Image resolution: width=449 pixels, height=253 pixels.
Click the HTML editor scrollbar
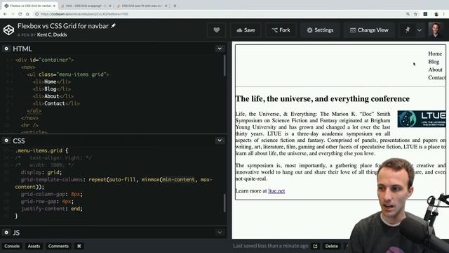[x=224, y=66]
